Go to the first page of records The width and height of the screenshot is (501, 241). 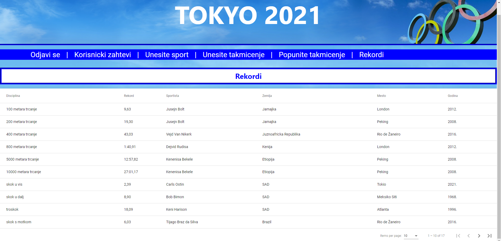tap(459, 236)
